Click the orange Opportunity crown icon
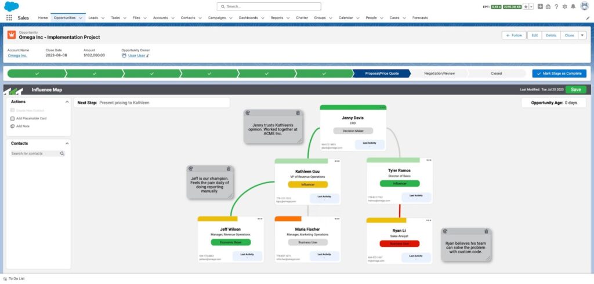The image size is (594, 284). pos(12,35)
